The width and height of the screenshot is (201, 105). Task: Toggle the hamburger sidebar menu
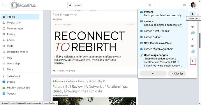tap(5, 5)
